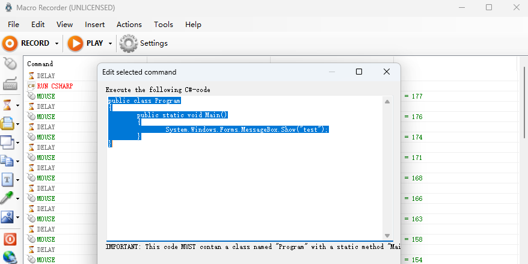Open the Edit menu
The image size is (528, 264).
coord(38,25)
